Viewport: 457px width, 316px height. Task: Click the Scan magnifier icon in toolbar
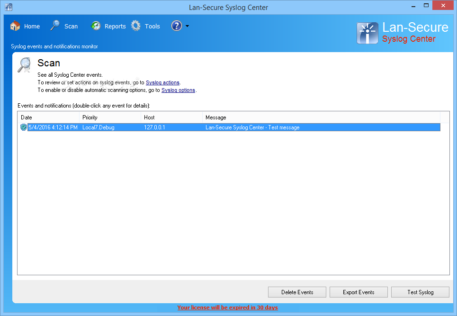[55, 26]
